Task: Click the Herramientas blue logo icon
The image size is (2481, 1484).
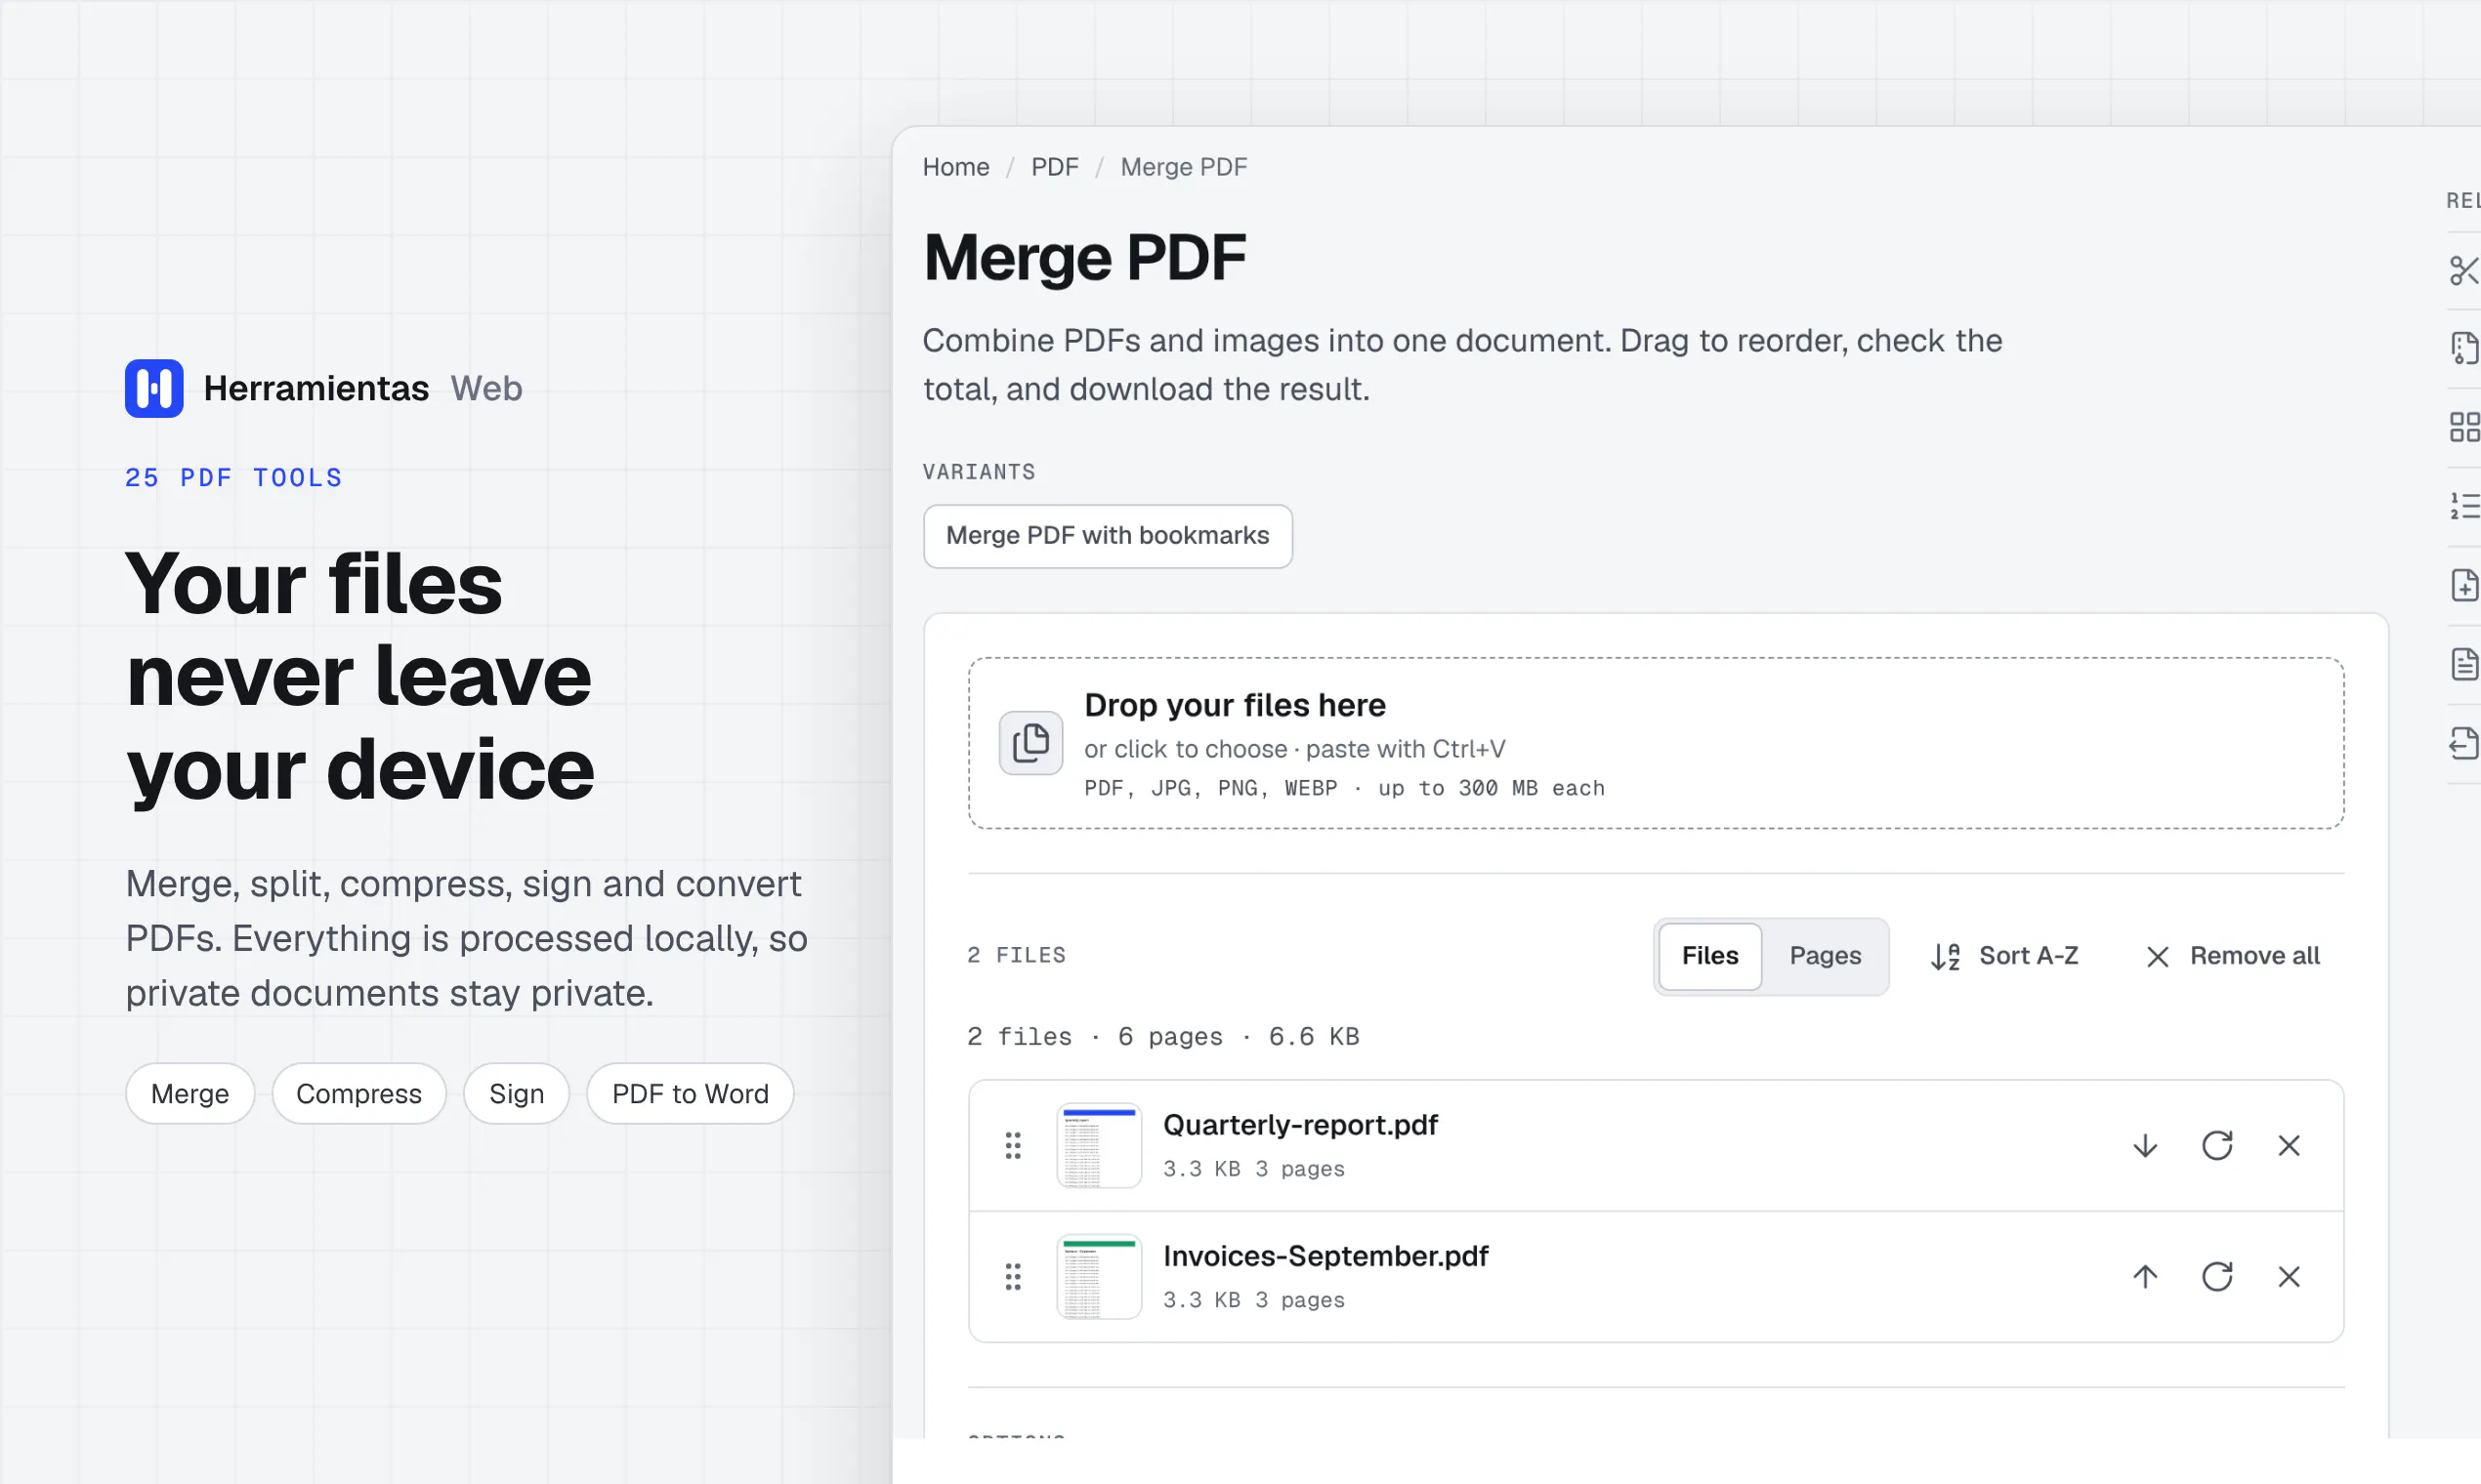Action: click(x=154, y=388)
